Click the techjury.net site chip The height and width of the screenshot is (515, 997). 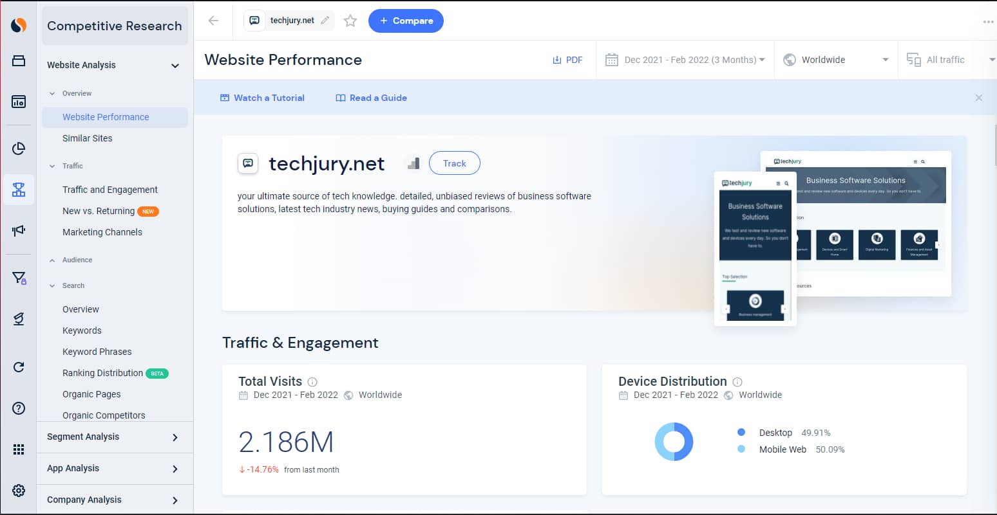coord(289,21)
